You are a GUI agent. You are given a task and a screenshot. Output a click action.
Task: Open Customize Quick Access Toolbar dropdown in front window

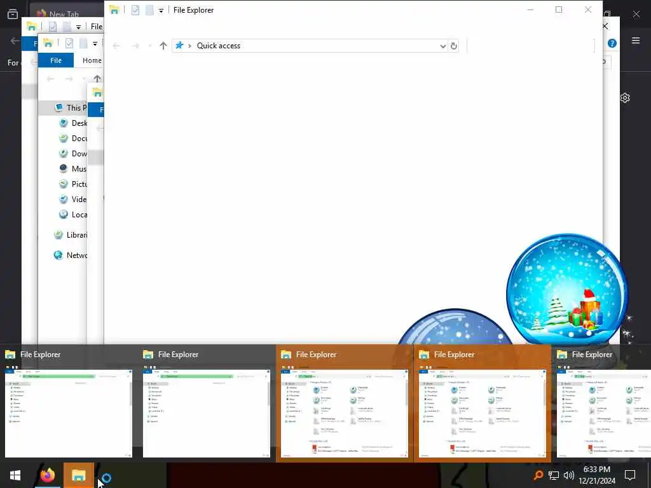[161, 10]
